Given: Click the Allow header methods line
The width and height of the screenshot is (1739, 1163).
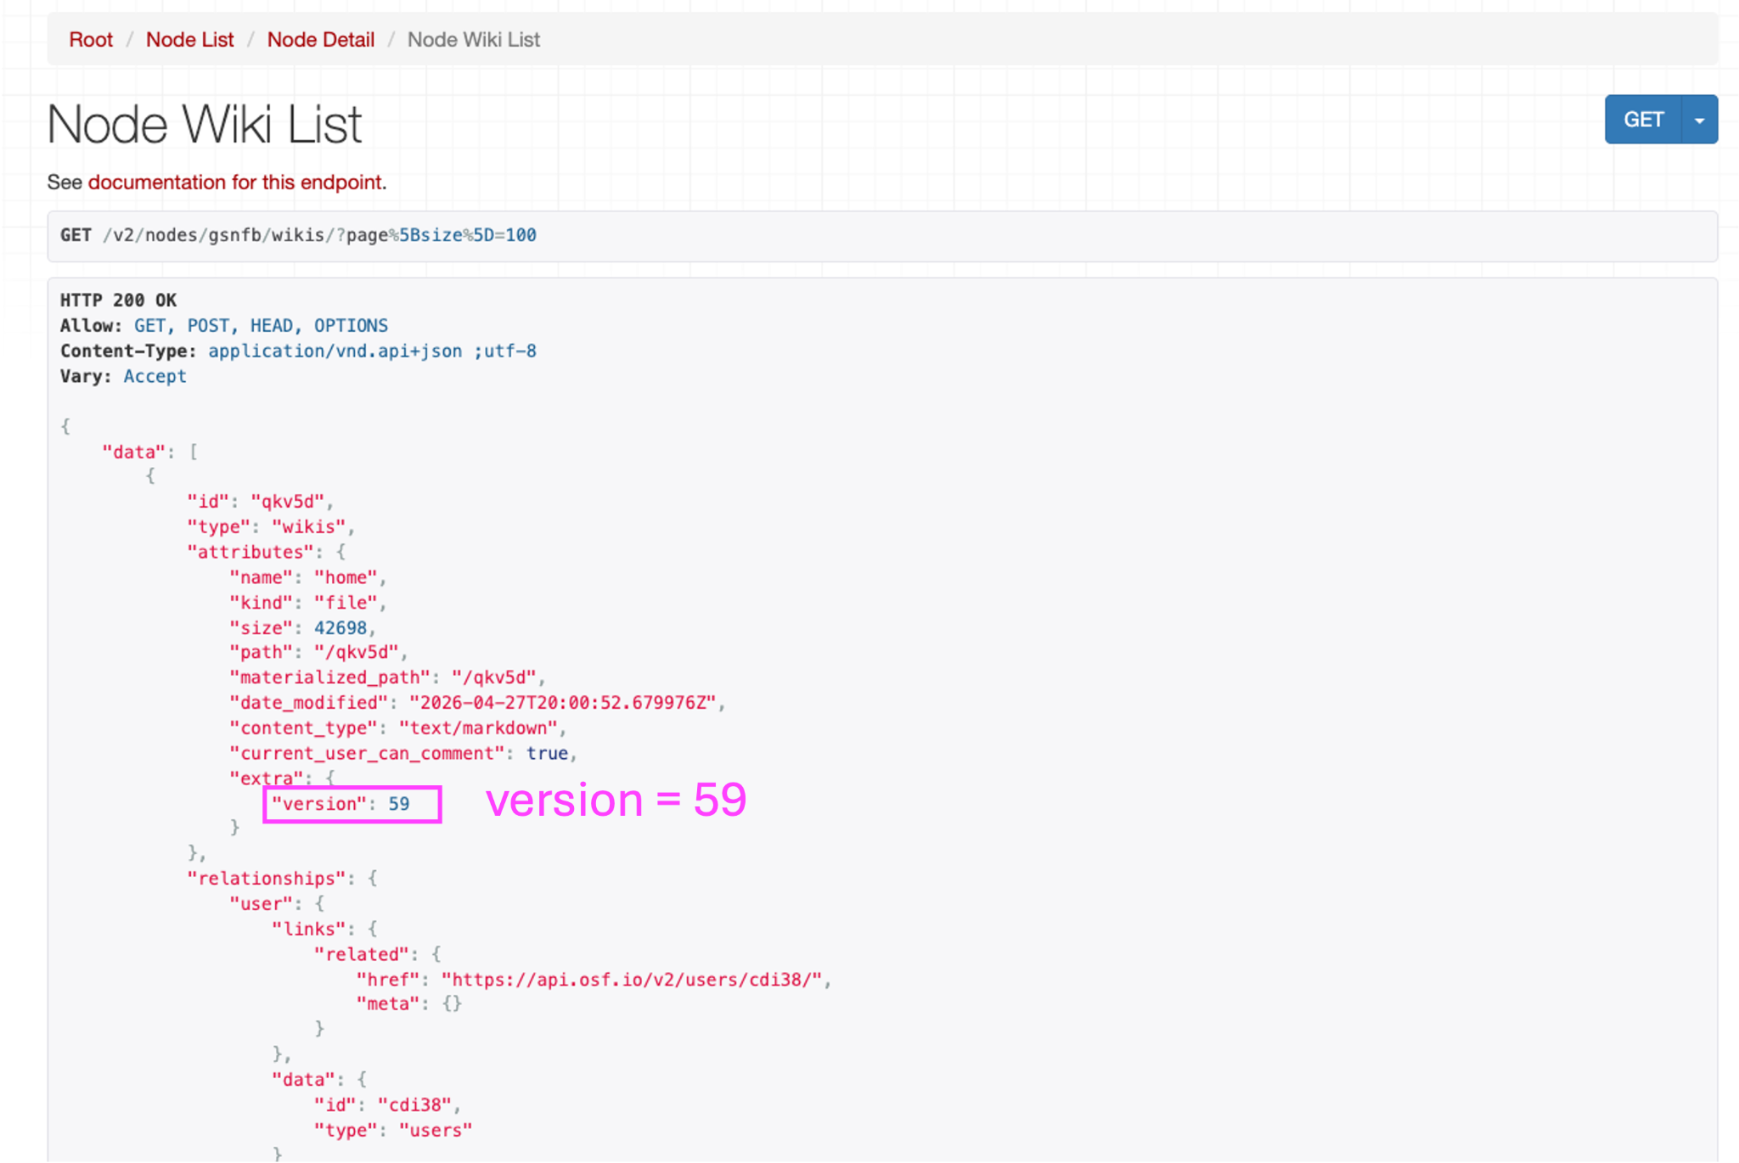Looking at the screenshot, I should [x=224, y=326].
